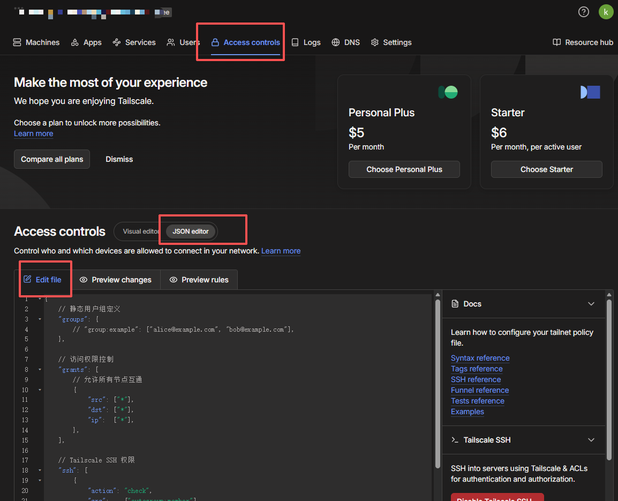Click the Preview rules eye icon

pyautogui.click(x=174, y=280)
